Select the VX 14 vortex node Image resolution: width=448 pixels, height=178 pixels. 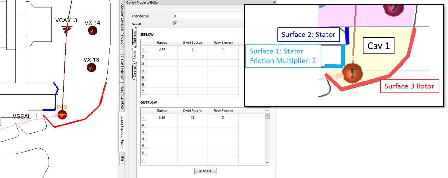(x=92, y=31)
